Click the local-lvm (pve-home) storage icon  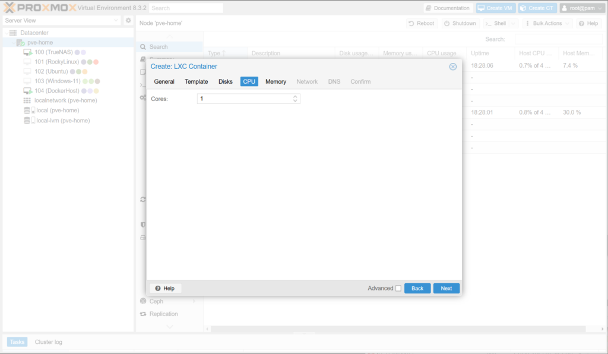[27, 121]
